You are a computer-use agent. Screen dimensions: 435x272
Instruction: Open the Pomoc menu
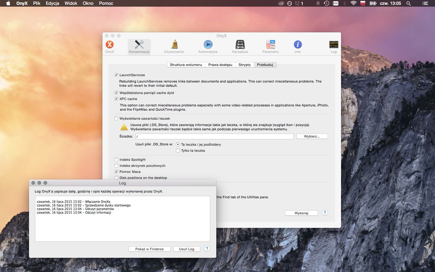click(106, 3)
